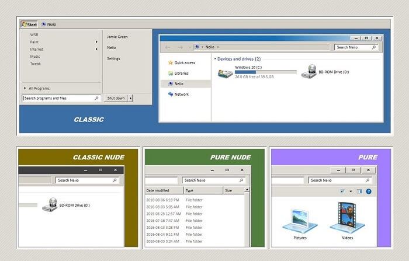Click the Neiio taskbar item
The width and height of the screenshot is (409, 261).
click(x=48, y=25)
